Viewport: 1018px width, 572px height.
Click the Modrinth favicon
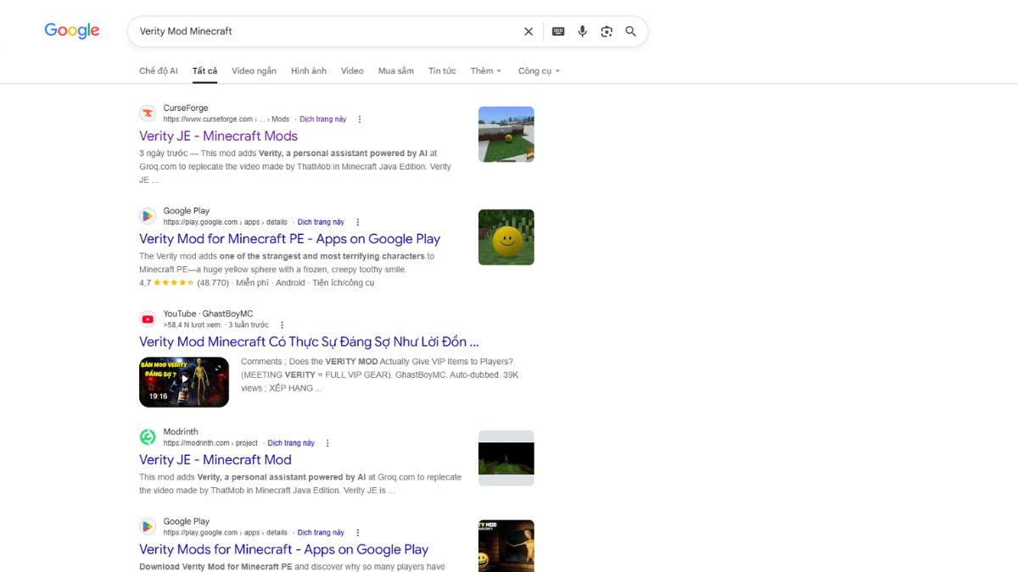coord(148,436)
